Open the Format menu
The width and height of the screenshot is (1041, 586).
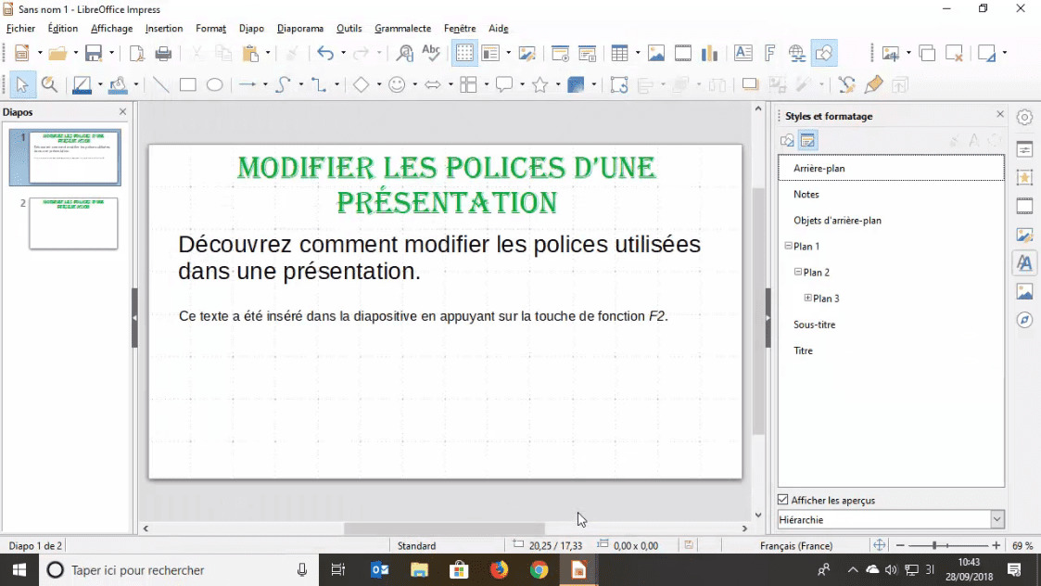click(x=210, y=29)
